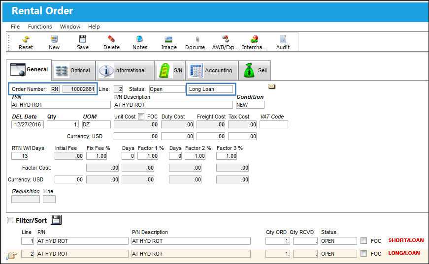Save the rental order
The height and width of the screenshot is (264, 429).
click(x=83, y=39)
